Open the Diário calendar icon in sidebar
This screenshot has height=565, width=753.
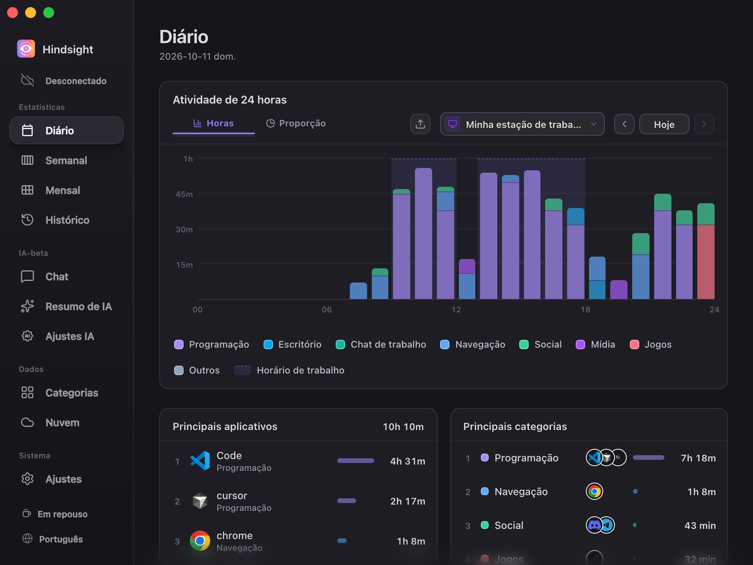[27, 130]
